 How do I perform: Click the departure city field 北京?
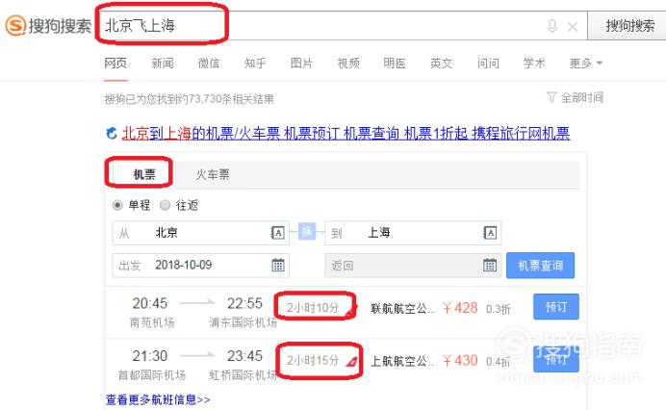point(200,233)
